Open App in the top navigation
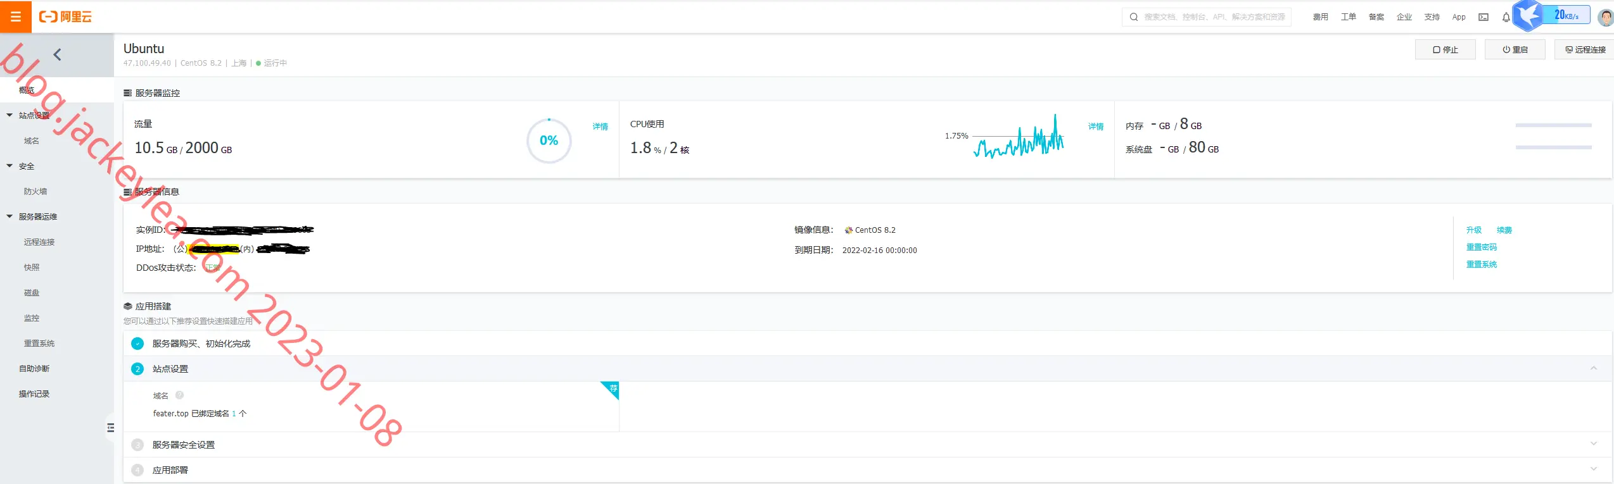Screen dimensions: 1614x484 click(1459, 17)
